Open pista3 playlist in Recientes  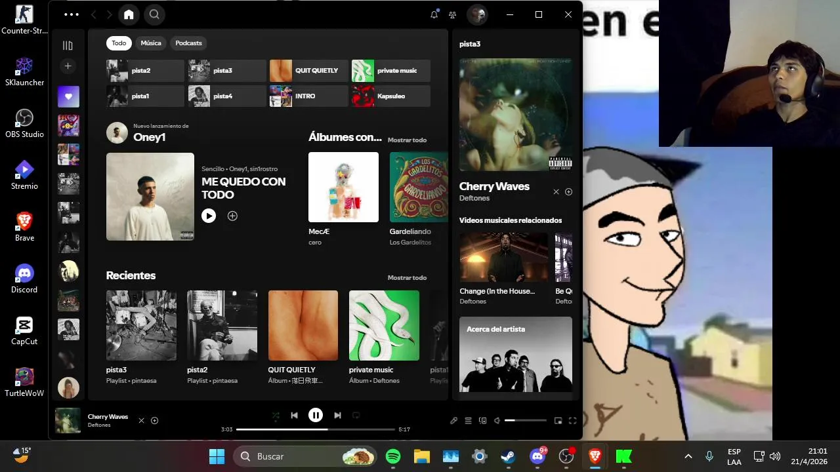pyautogui.click(x=141, y=325)
